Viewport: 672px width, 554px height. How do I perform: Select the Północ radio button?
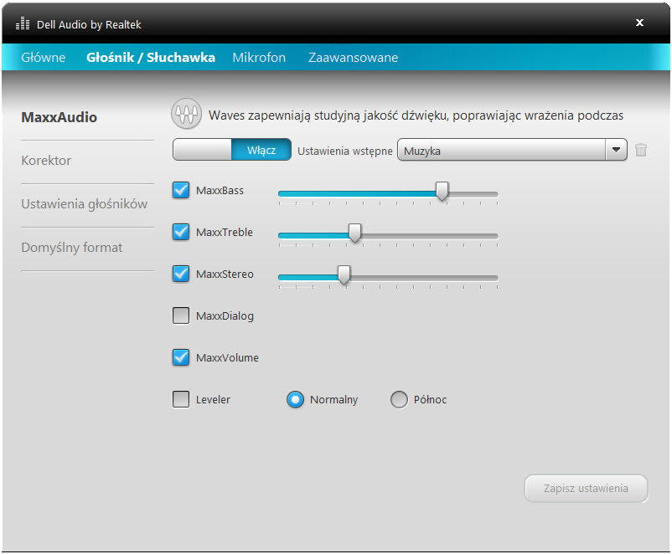tap(399, 400)
